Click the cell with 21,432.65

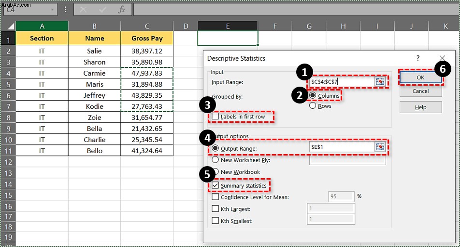tap(147, 129)
